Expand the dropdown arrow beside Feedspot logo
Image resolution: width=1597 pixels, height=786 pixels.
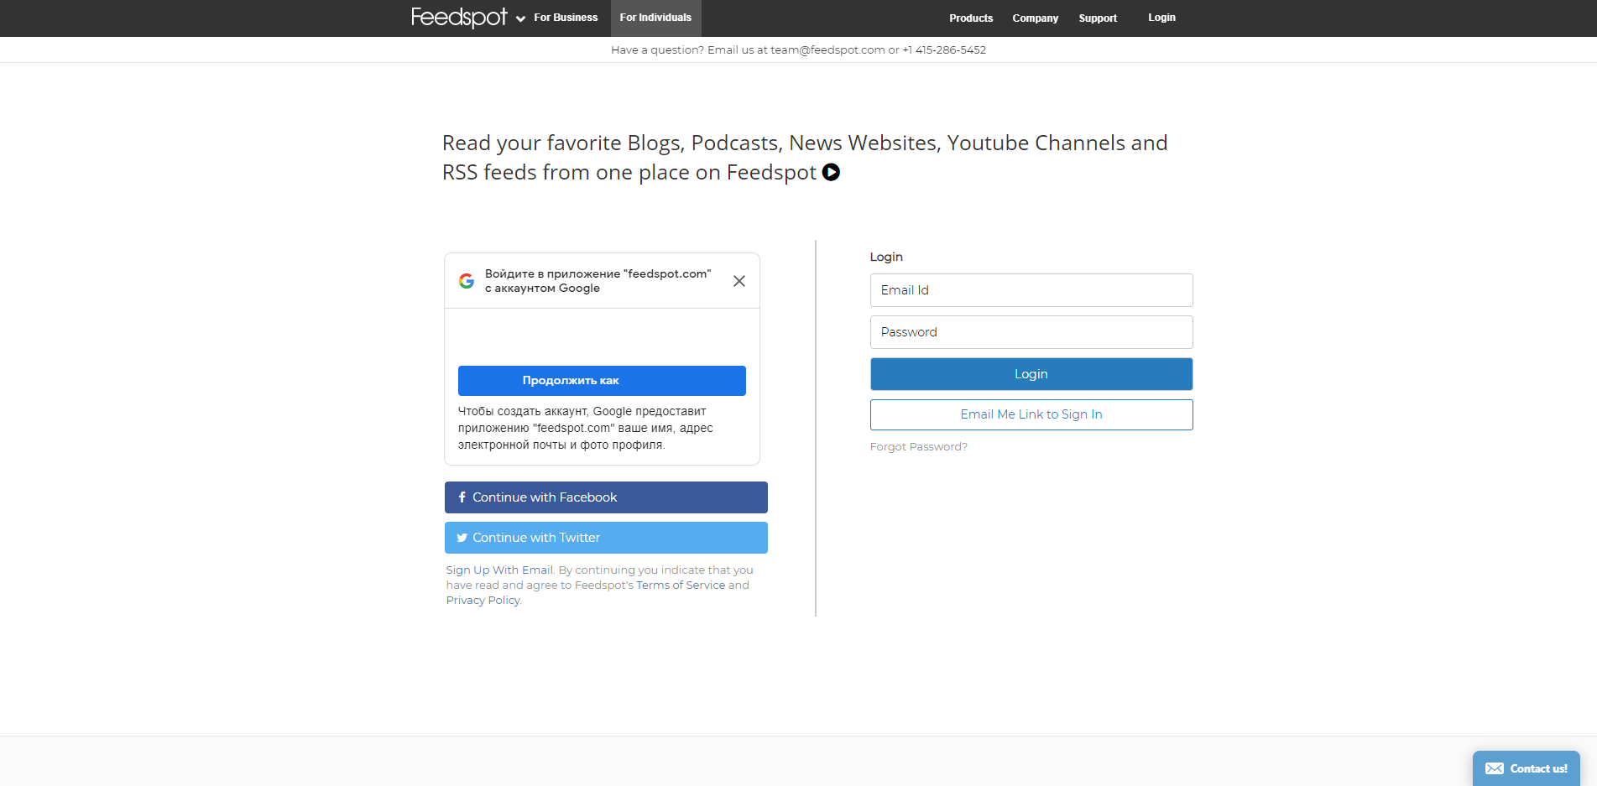point(520,18)
